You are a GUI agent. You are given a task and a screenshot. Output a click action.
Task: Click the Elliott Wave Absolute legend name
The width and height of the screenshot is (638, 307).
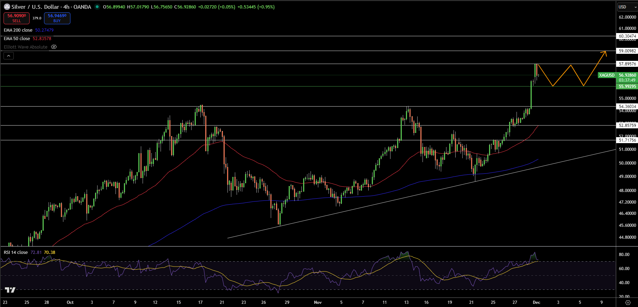[25, 47]
